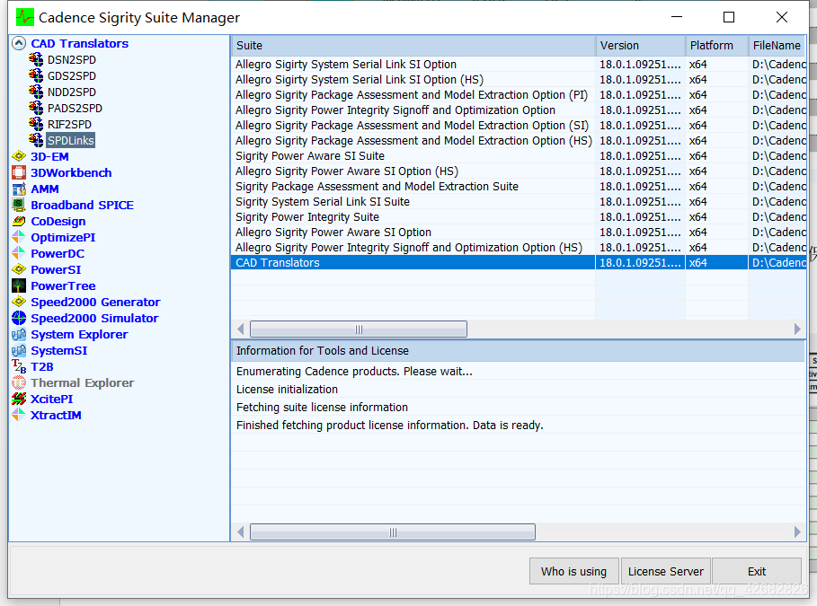Click the 3D-EM tool icon
The image size is (817, 606).
pos(19,156)
